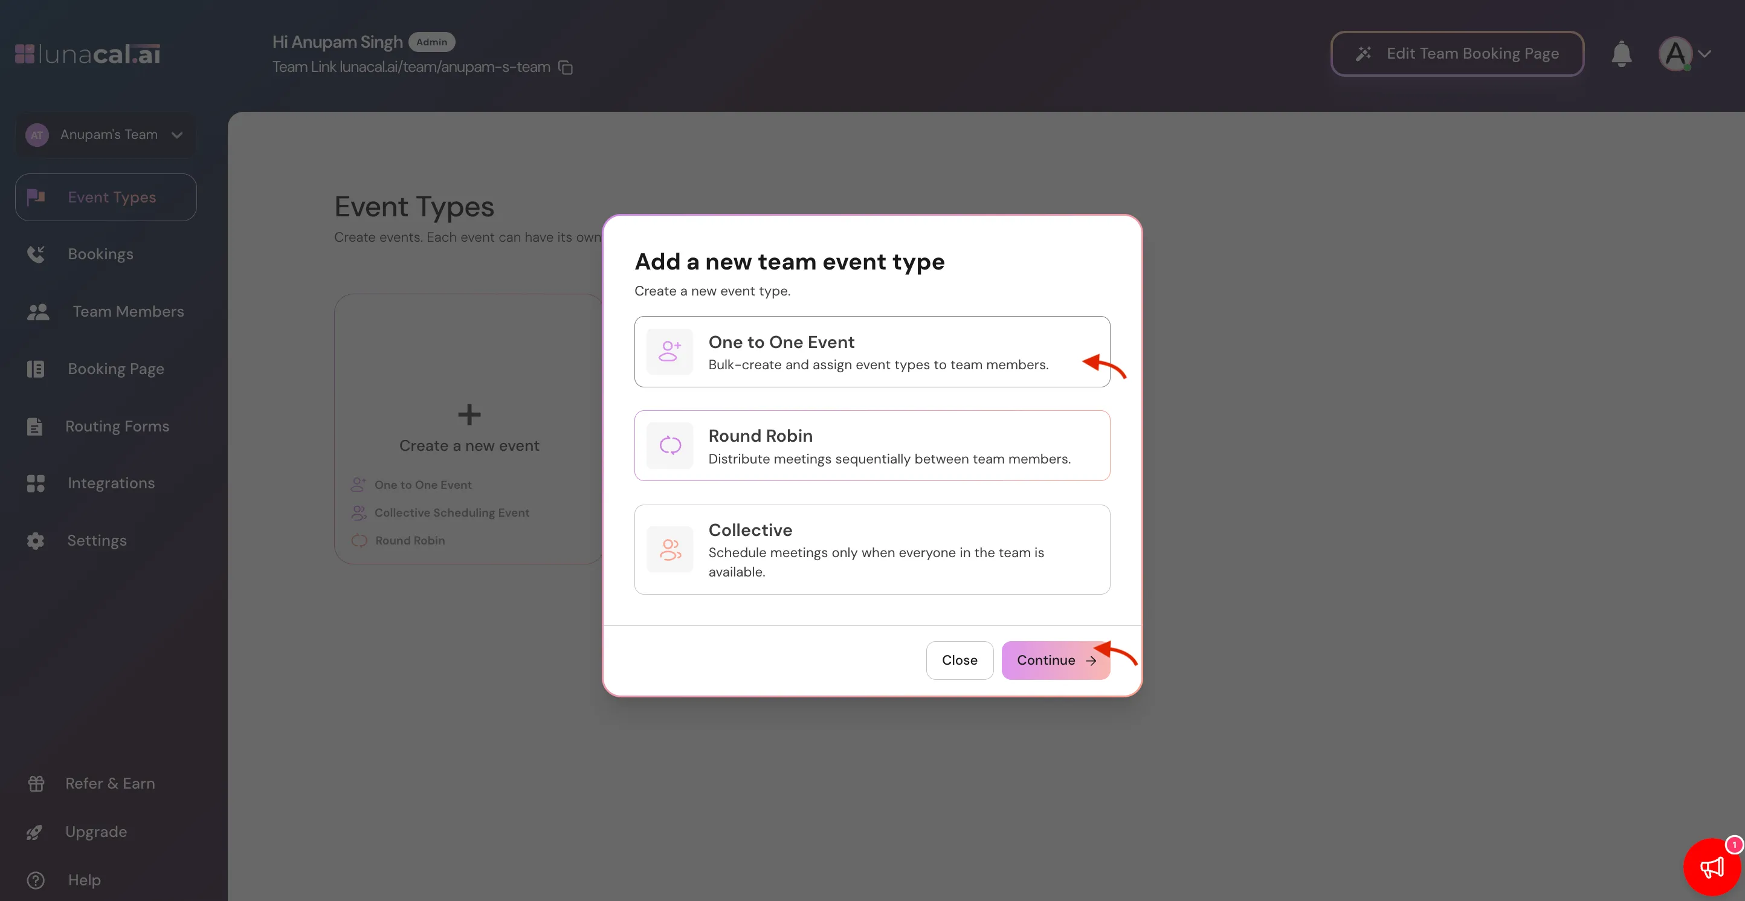Go to Routing Forms in the sidebar
The width and height of the screenshot is (1745, 901).
coord(117,426)
